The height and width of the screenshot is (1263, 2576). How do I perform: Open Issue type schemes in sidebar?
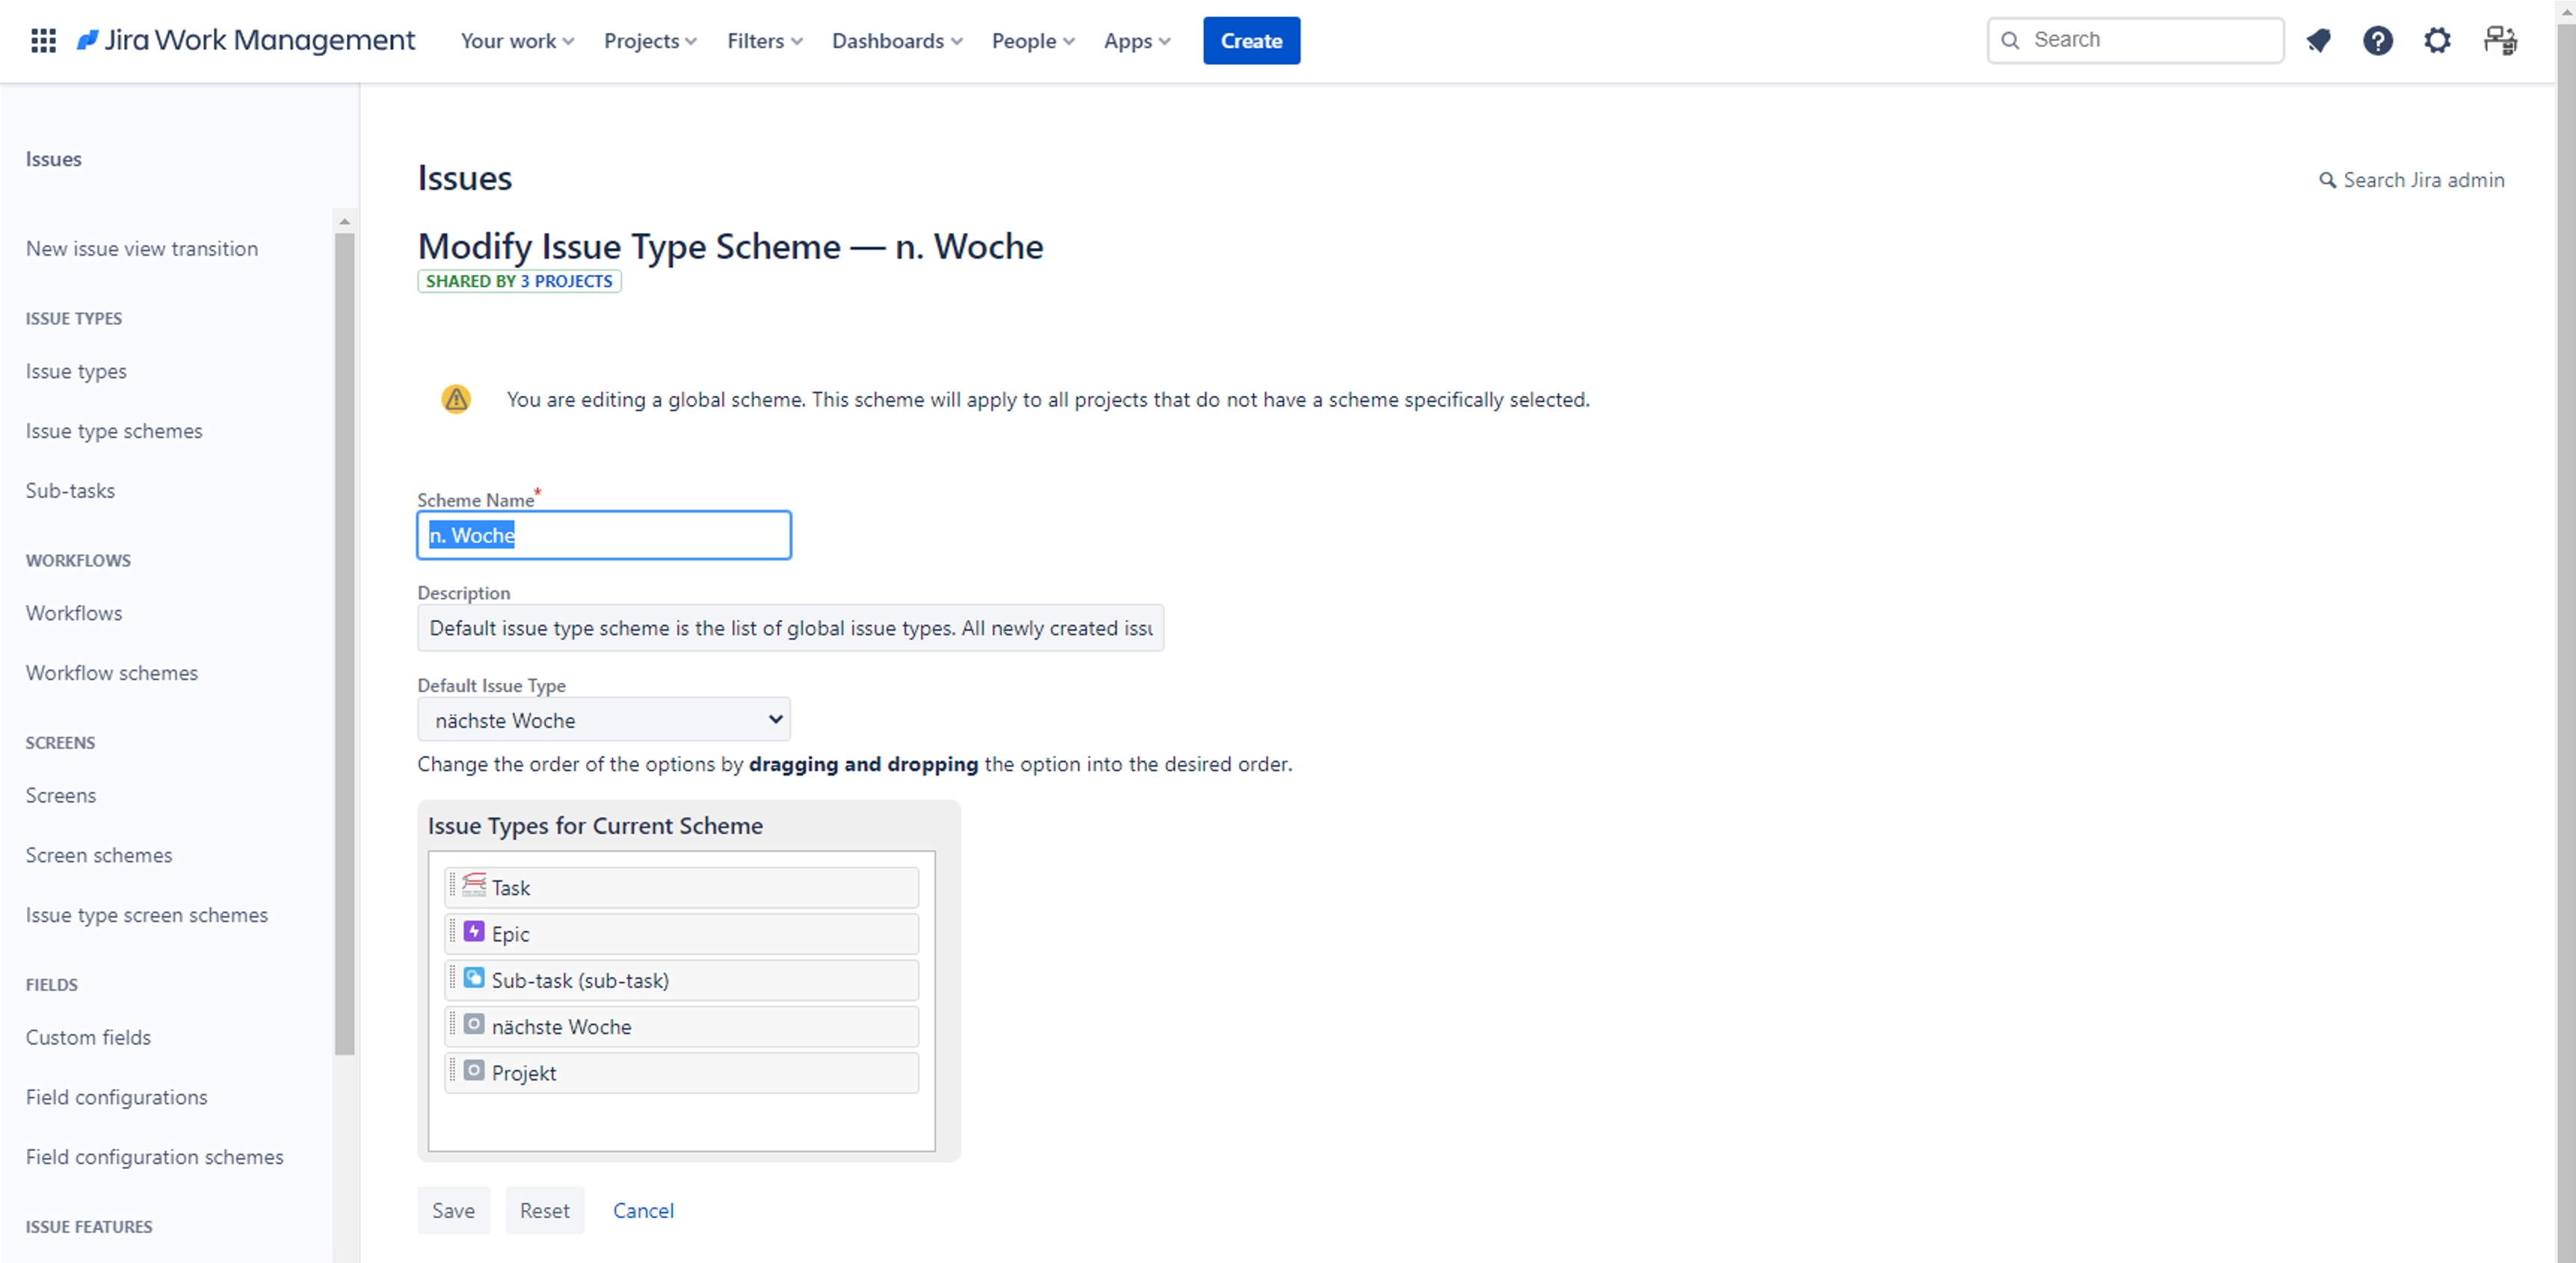tap(114, 431)
